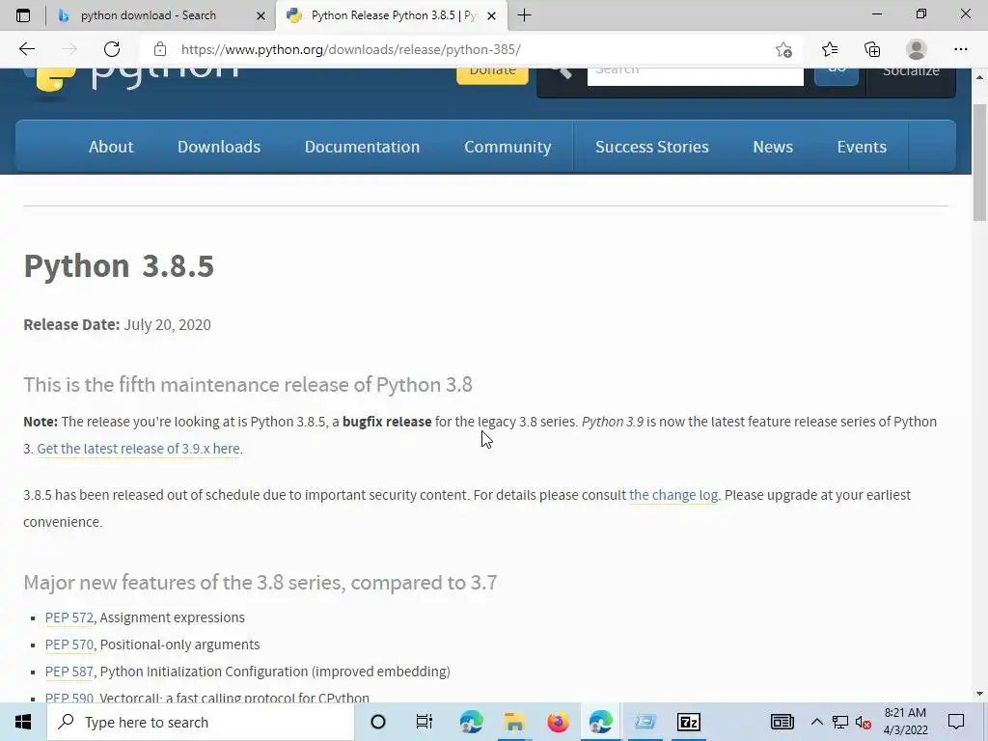The image size is (988, 741).
Task: Open the Favorites list icon
Action: [x=829, y=49]
